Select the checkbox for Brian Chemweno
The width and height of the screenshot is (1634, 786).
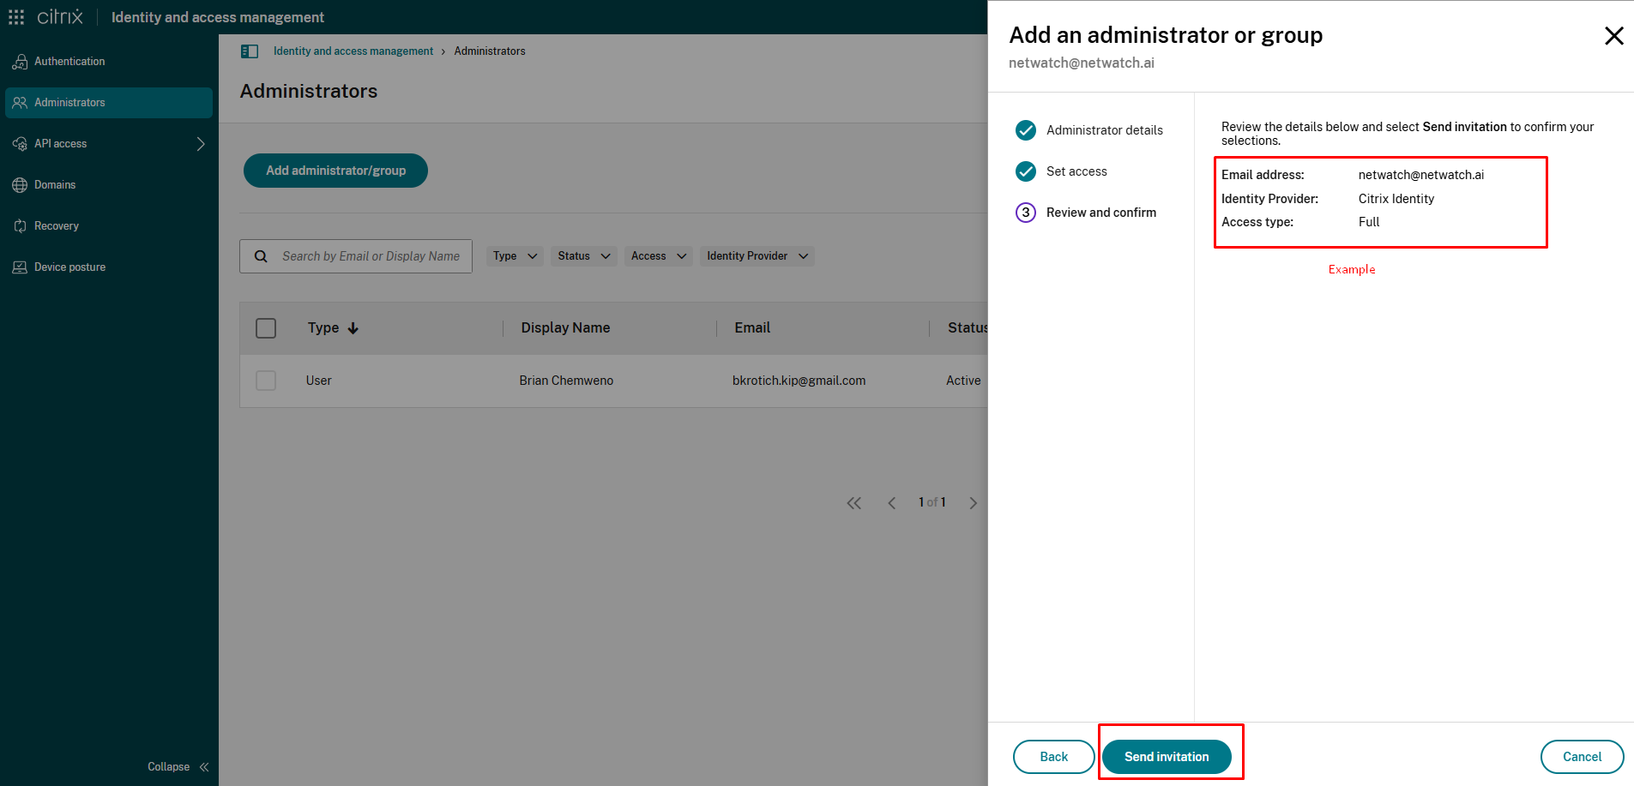click(266, 381)
